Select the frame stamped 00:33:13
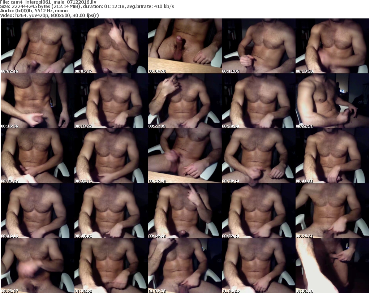 111,156
